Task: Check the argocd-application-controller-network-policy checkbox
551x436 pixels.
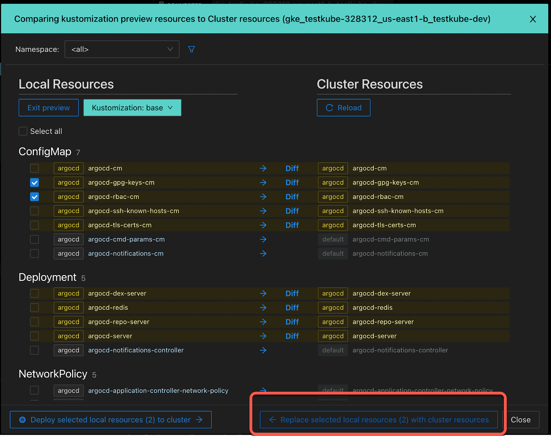Action: [x=34, y=390]
